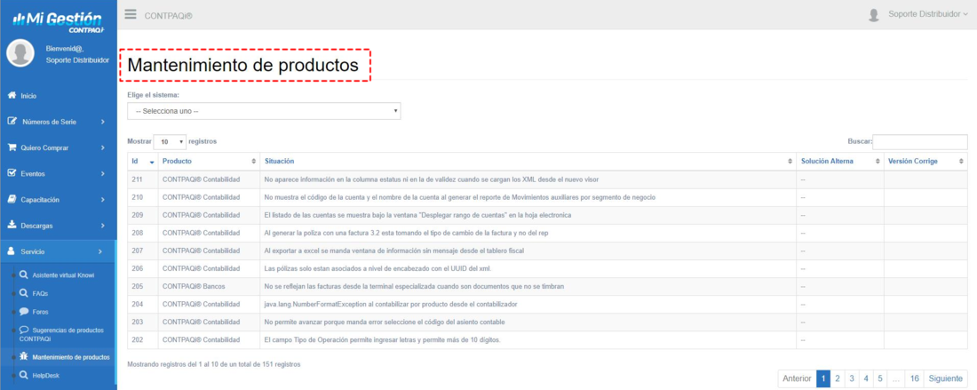This screenshot has width=977, height=390.
Task: Go to page 16 of results
Action: click(x=914, y=378)
